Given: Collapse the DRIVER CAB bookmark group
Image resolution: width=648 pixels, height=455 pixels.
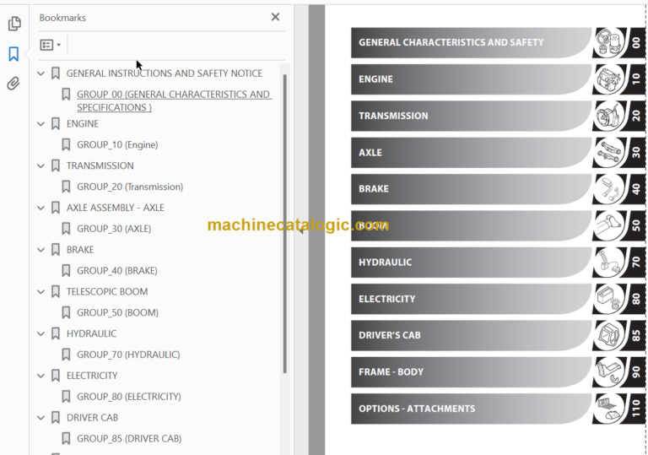Looking at the screenshot, I should 40,418.
